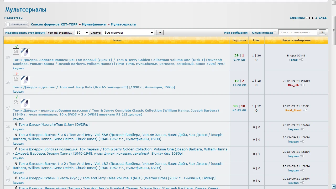This screenshot has width=336, height=189.
Task: Expand the Опции показа menu
Action: tap(264, 33)
